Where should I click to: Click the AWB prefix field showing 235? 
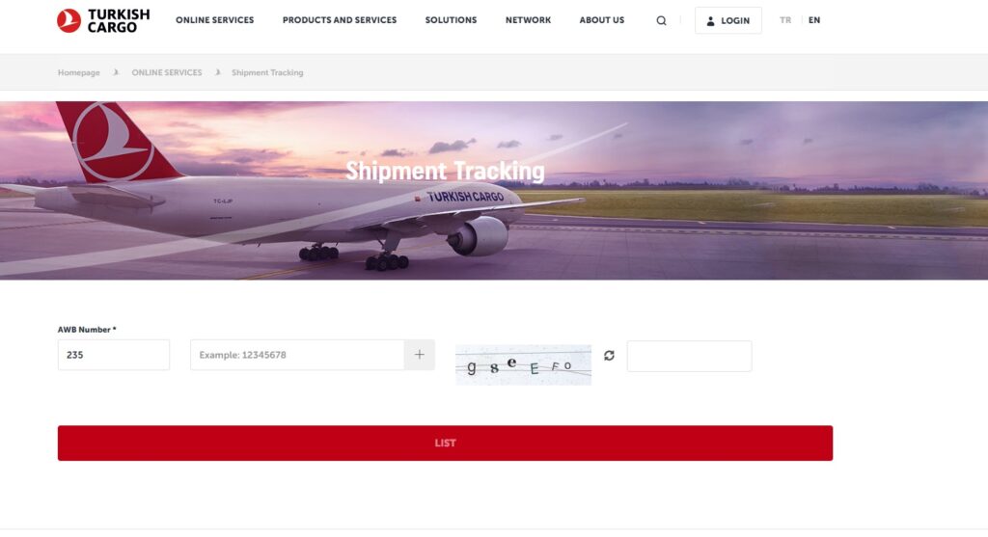(x=114, y=355)
